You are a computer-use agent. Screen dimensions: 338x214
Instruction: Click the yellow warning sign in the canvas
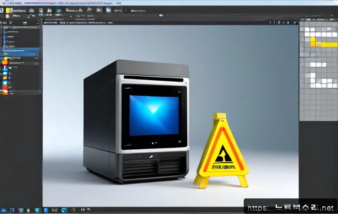coord(221,151)
